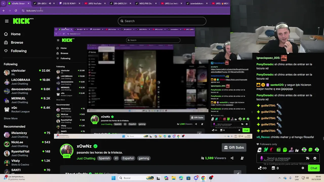Select the Spanish tag
The height and width of the screenshot is (182, 324).
104,158
